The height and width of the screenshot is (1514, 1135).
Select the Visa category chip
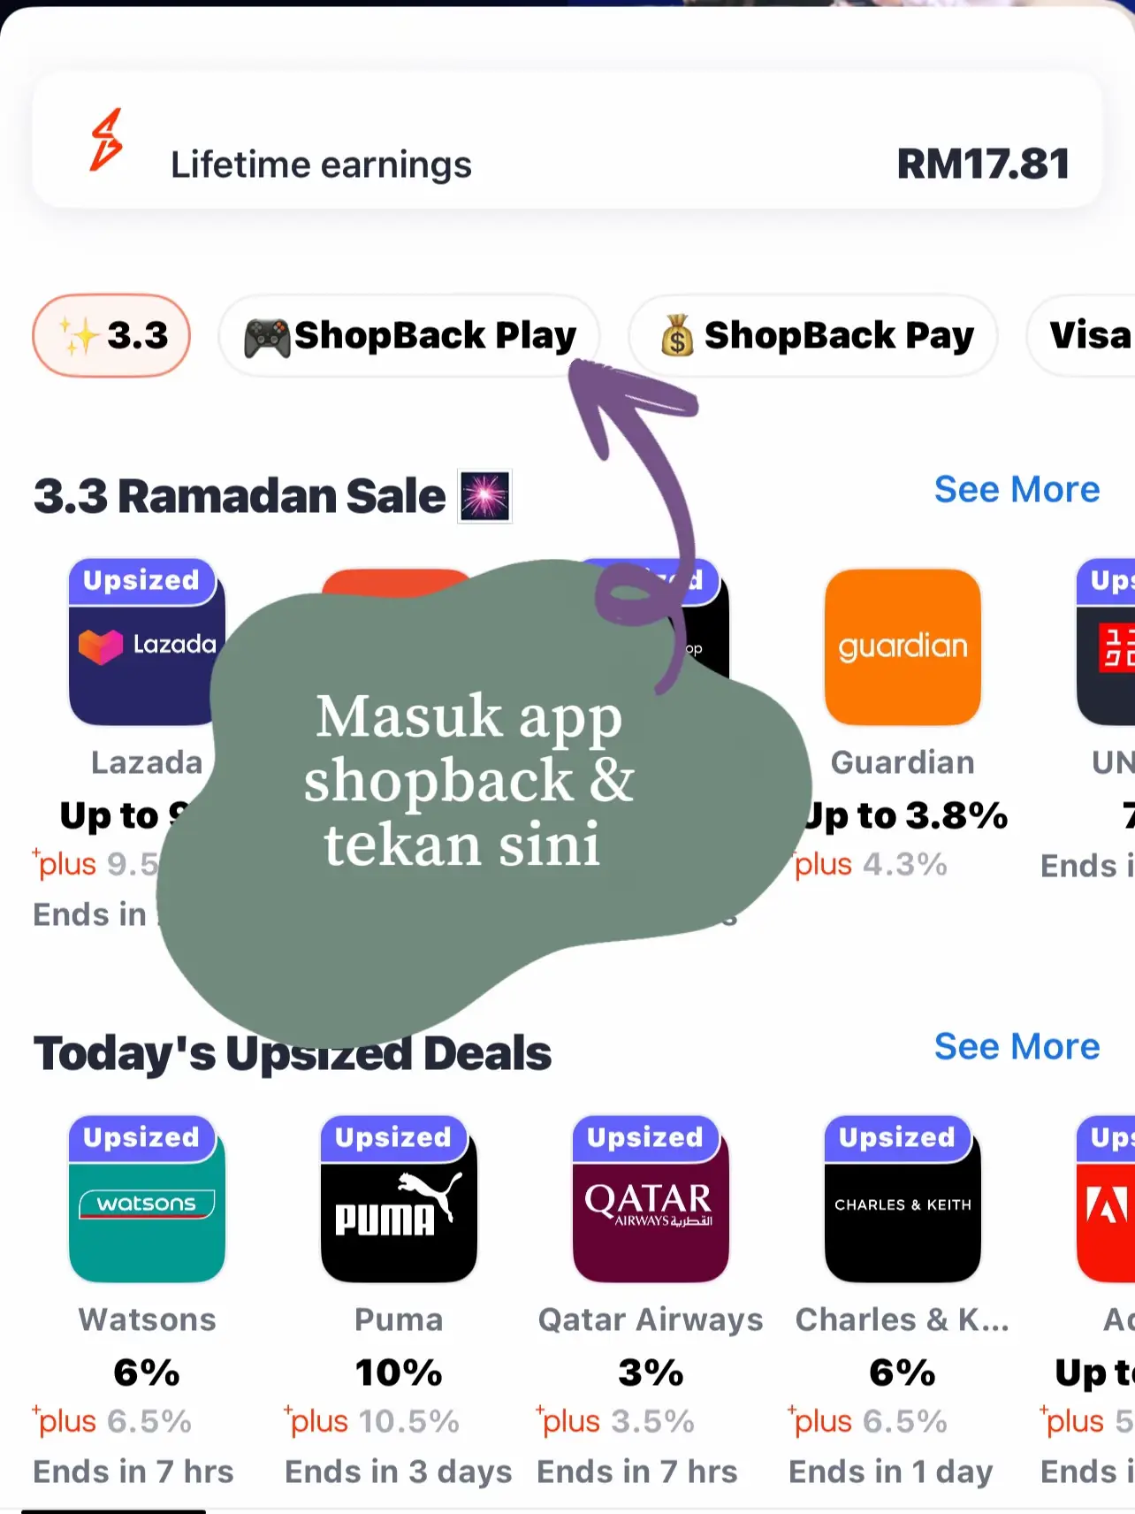(x=1081, y=336)
